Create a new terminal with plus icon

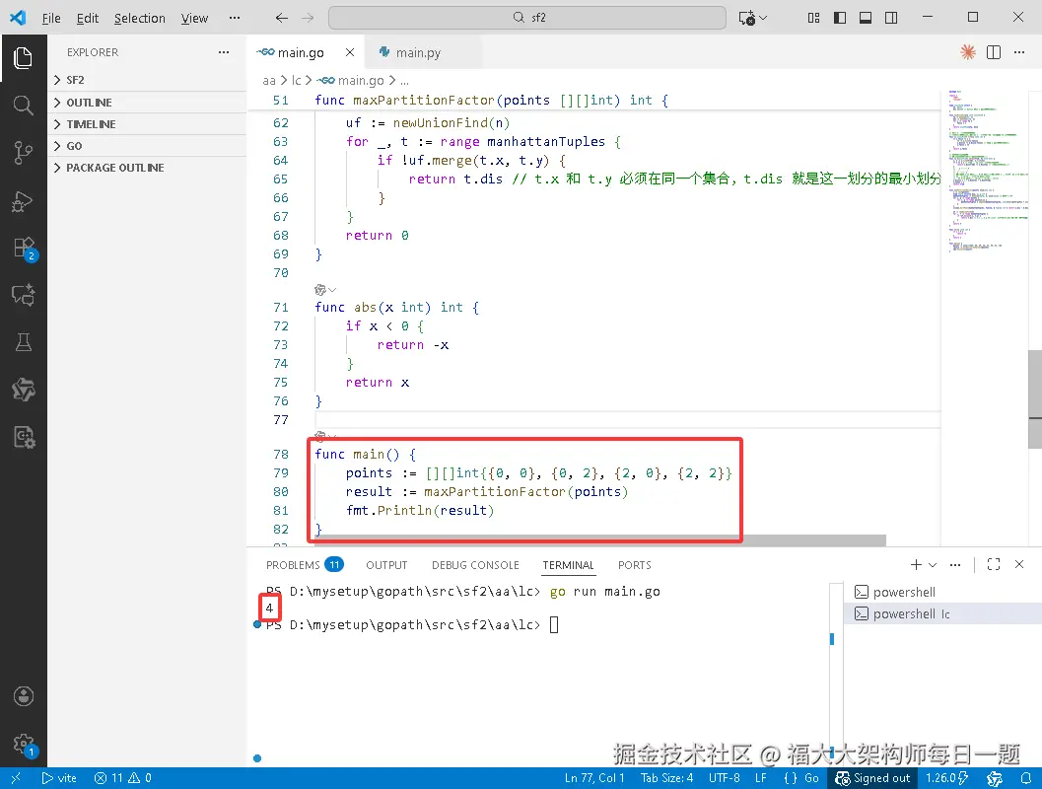coord(916,564)
